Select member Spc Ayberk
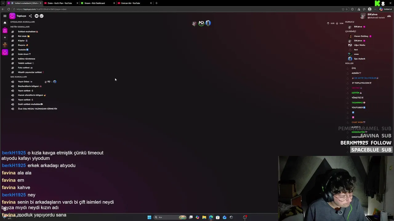394x221 pixels. pyautogui.click(x=360, y=59)
